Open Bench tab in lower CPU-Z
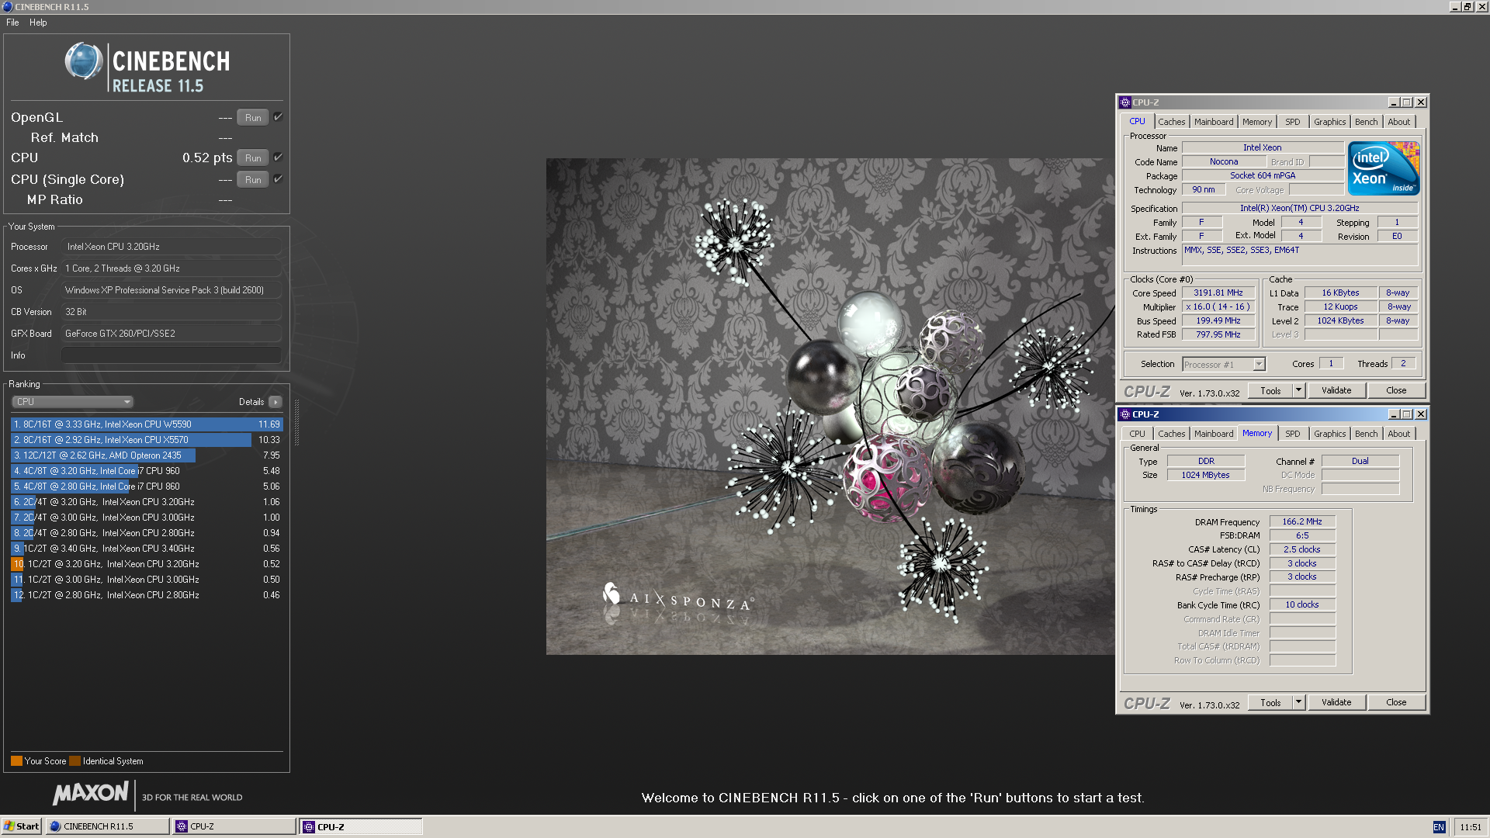1490x838 pixels. tap(1366, 434)
